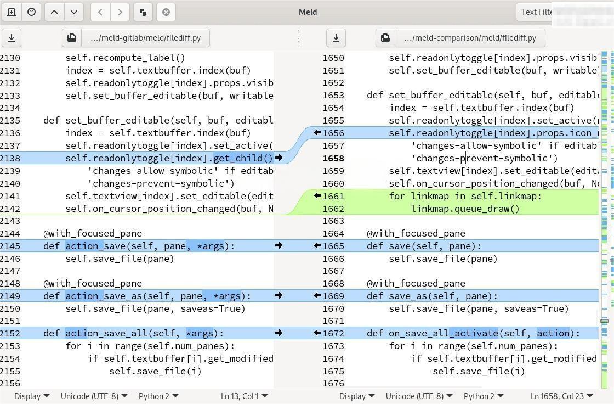Go to previous change up arrow

point(54,12)
